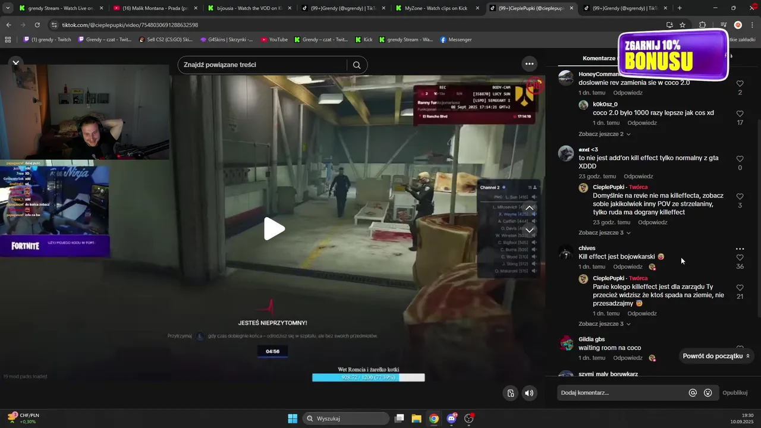
Task: Open the Kick bookmark
Action: [364, 40]
